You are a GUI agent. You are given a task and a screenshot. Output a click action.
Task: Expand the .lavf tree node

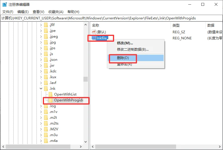pyautogui.click(x=41, y=83)
